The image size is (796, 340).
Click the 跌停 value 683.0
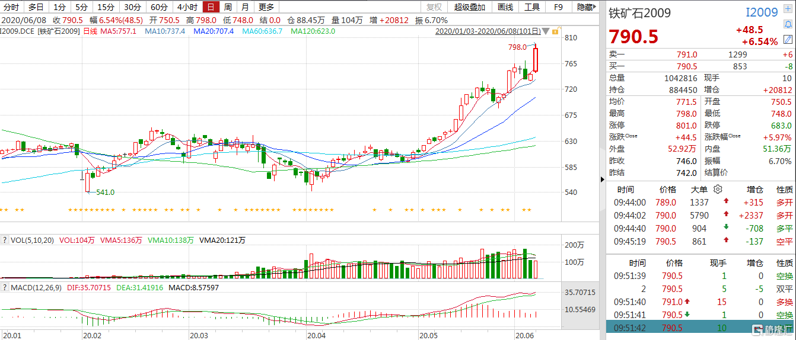(x=782, y=126)
